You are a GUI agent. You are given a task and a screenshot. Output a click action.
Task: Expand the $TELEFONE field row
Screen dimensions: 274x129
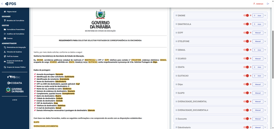(265, 41)
